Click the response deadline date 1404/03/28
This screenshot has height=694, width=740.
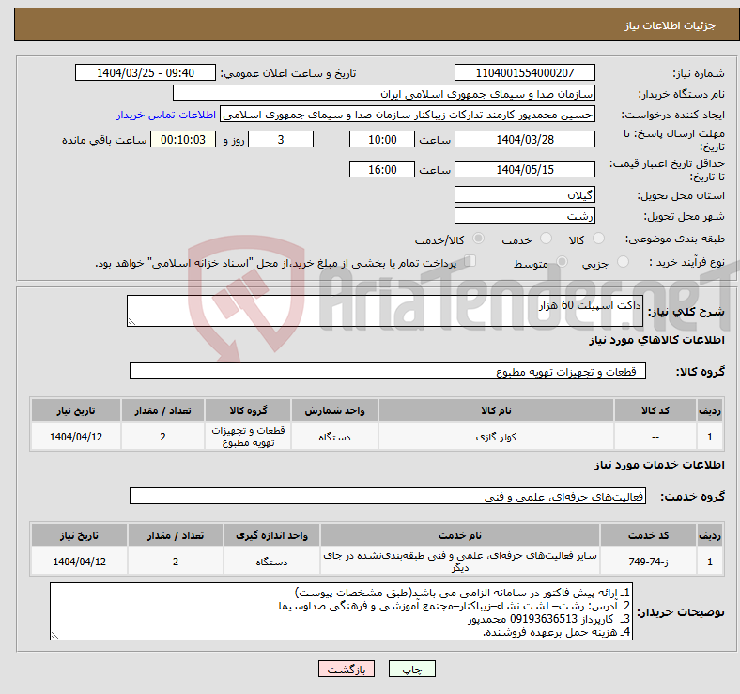pyautogui.click(x=524, y=139)
